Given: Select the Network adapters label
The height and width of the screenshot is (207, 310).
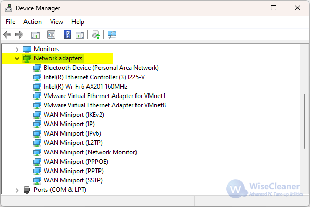Looking at the screenshot, I should coord(58,58).
